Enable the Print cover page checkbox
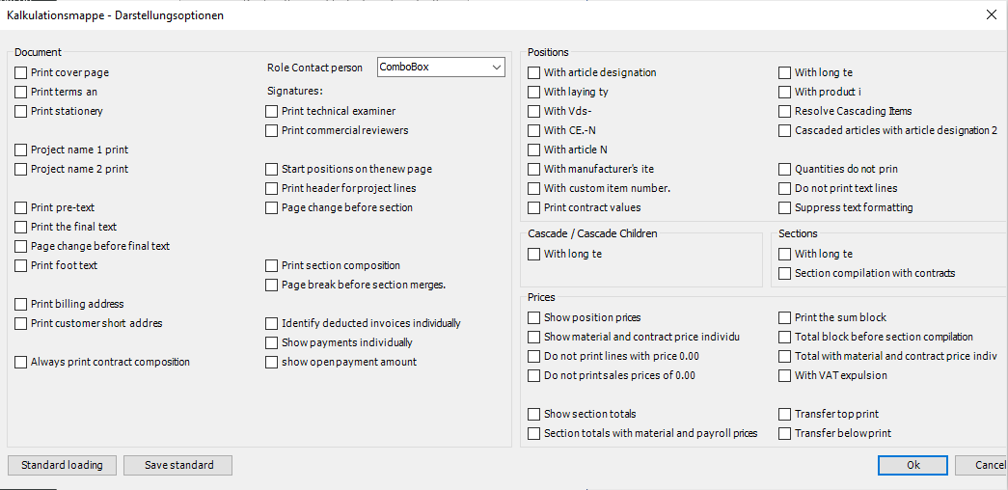1008x490 pixels. 20,72
